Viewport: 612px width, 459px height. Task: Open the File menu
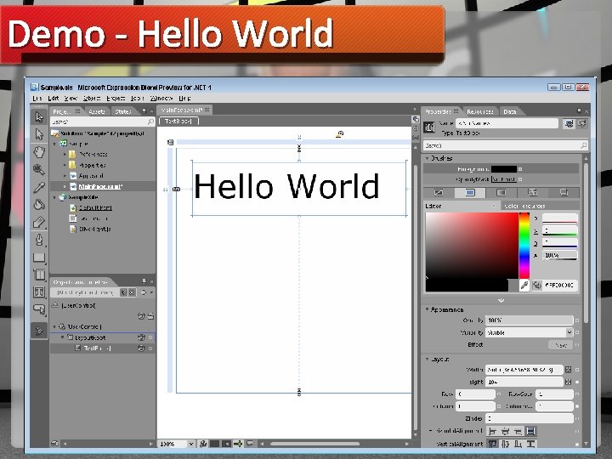tap(37, 98)
